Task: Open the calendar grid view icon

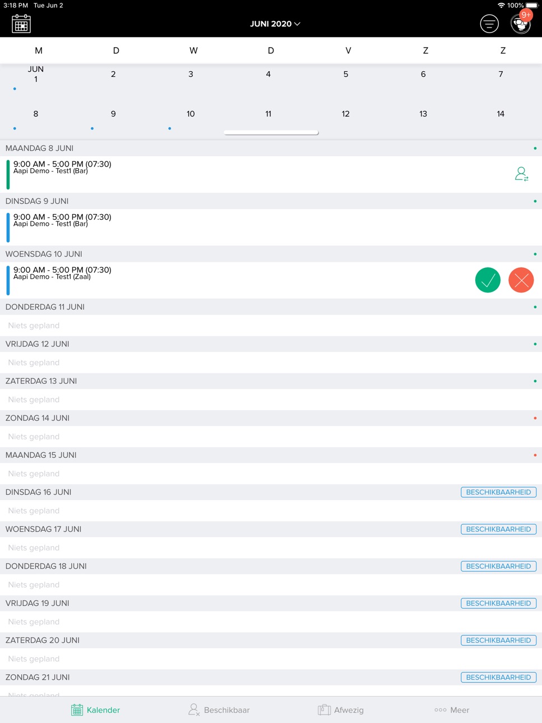Action: 21,24
